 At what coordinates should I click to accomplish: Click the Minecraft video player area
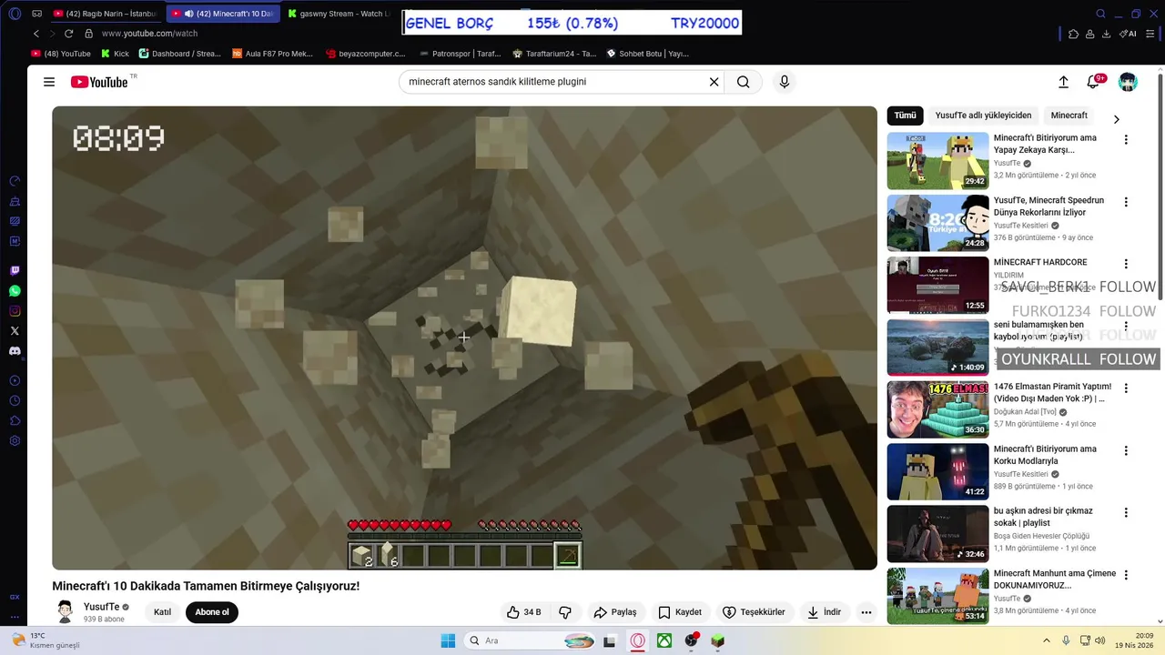464,338
